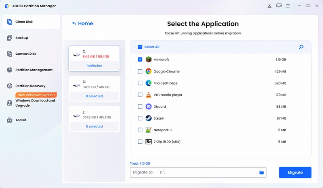Check the Notepad++ checkbox

coord(140,130)
